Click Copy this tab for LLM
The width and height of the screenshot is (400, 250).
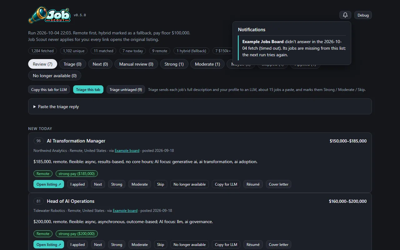click(49, 90)
